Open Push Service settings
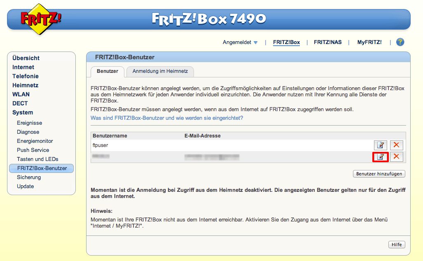This screenshot has height=261, width=423. pyautogui.click(x=33, y=150)
